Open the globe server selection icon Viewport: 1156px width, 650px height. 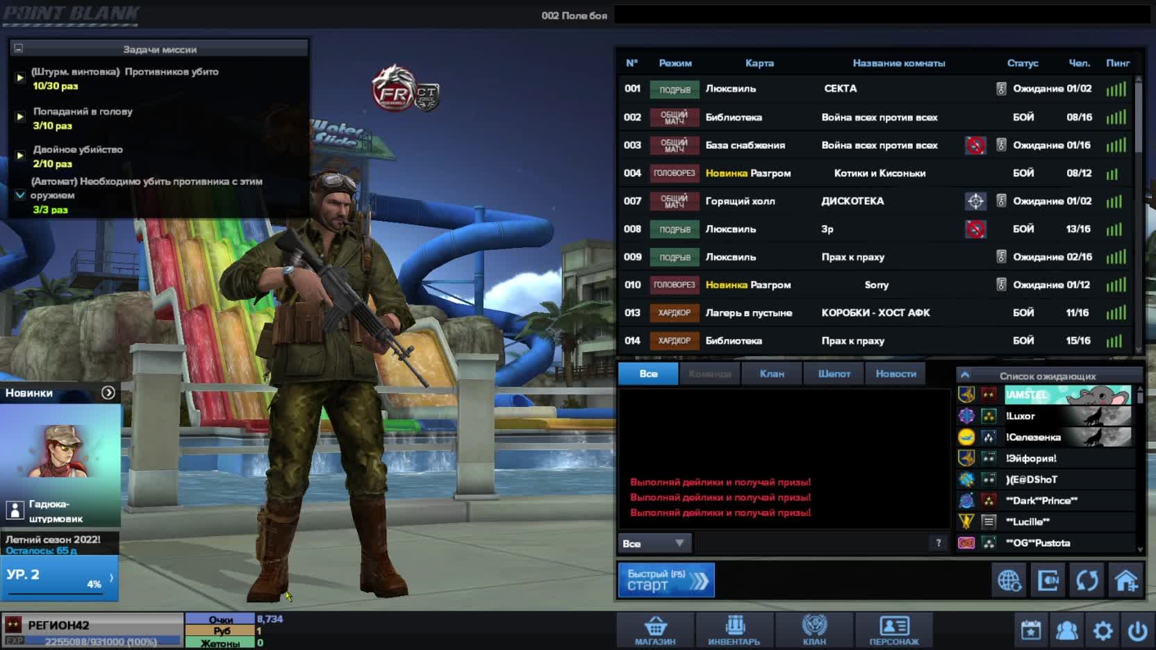pyautogui.click(x=1009, y=579)
